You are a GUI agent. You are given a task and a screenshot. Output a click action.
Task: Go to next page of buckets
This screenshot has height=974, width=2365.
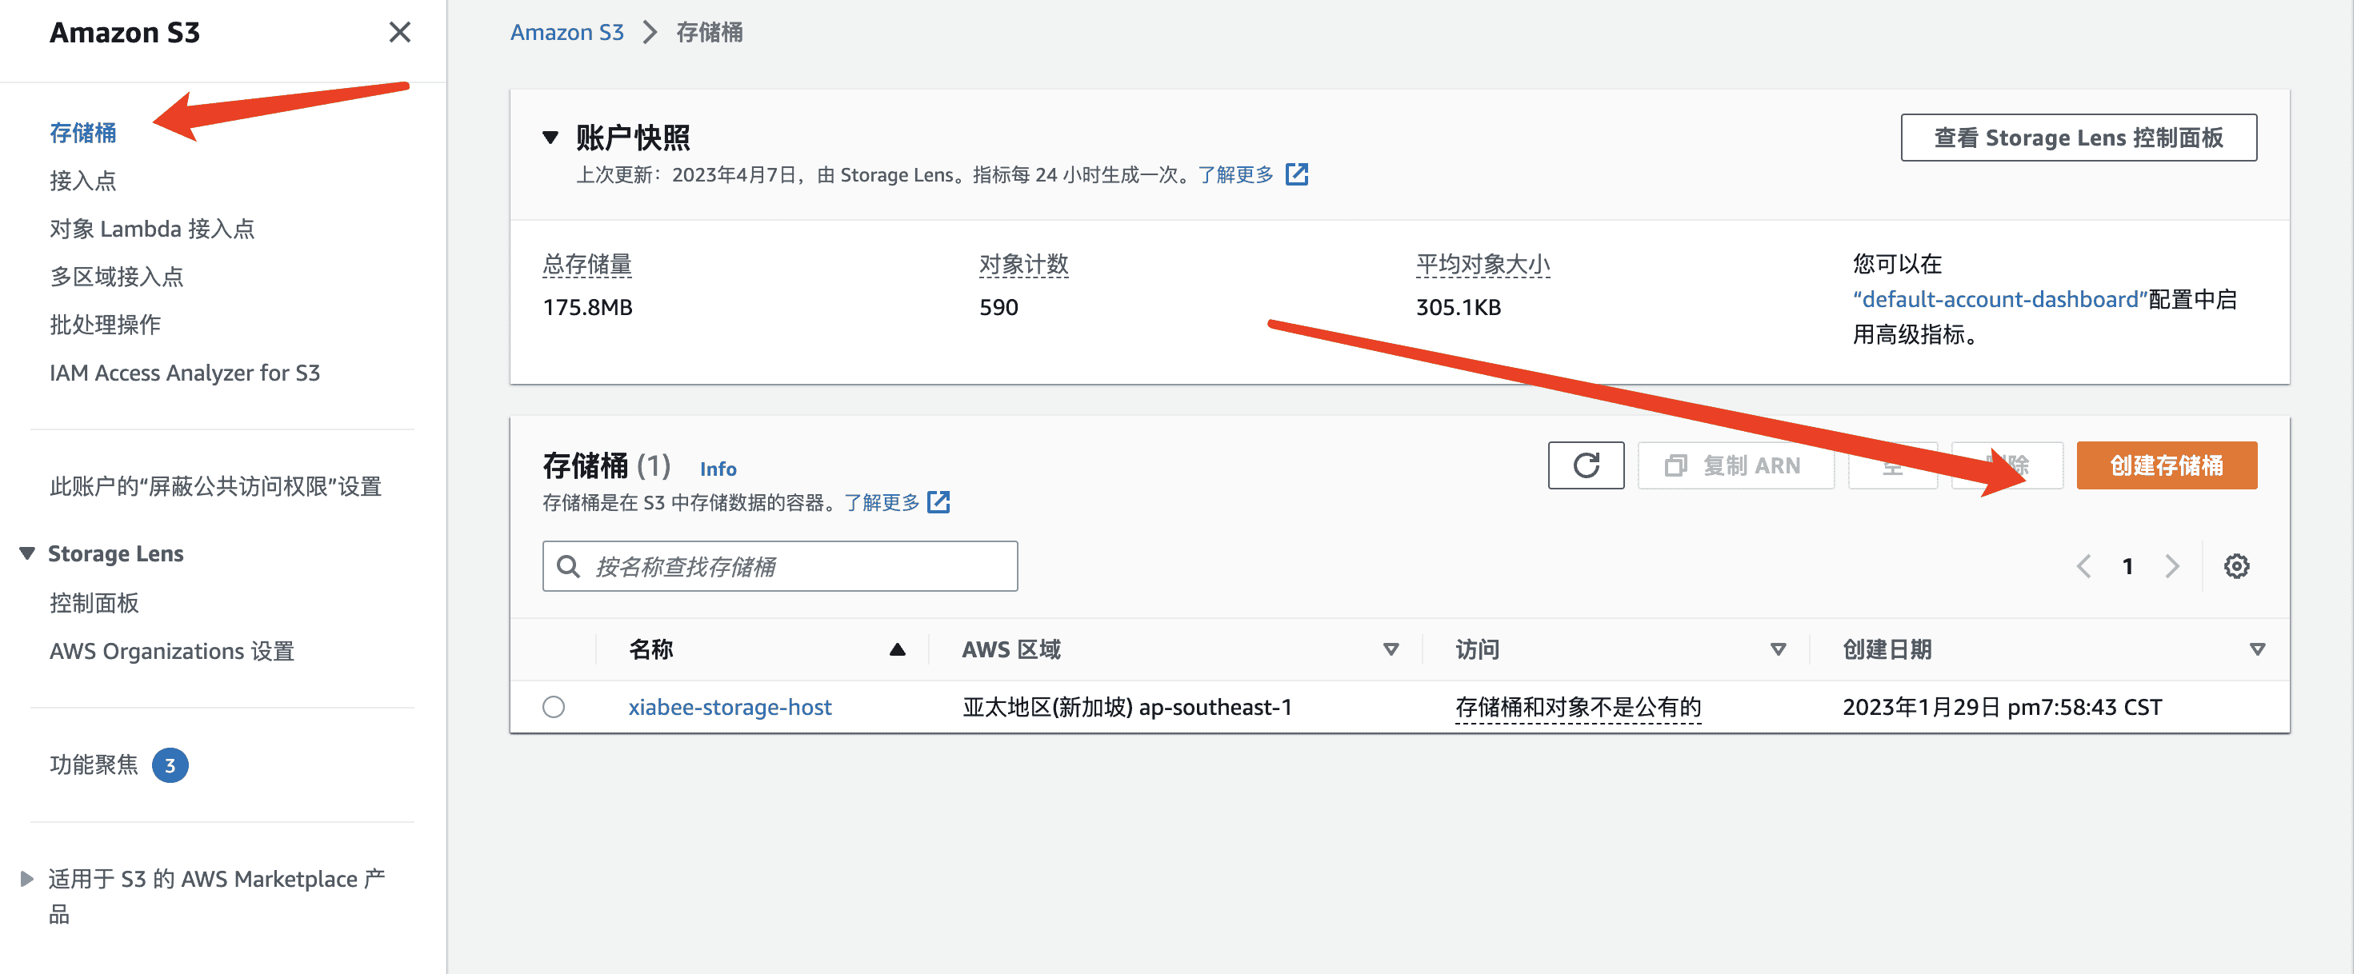[x=2172, y=566]
